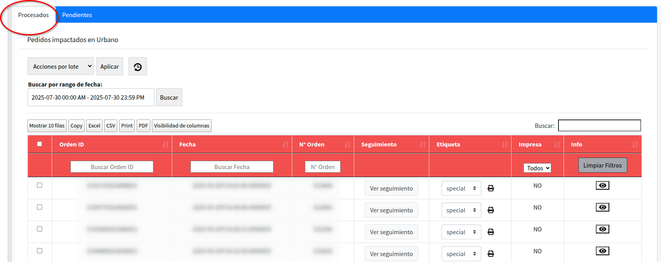Open the special label dropdown in second row

[x=461, y=210]
